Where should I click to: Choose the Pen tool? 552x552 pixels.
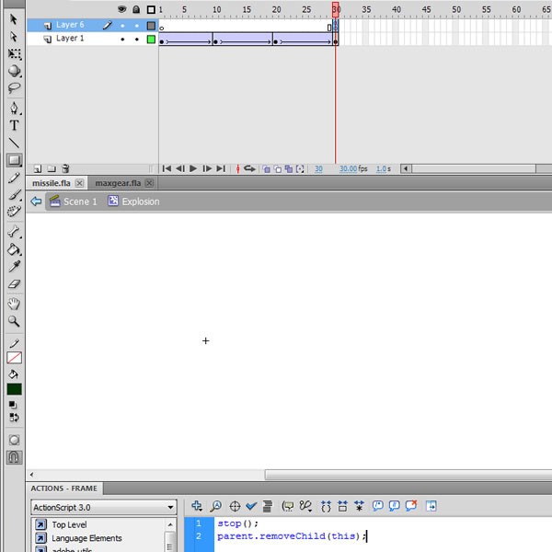[14, 108]
